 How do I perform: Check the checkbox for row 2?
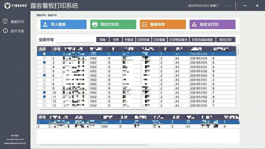(44, 58)
